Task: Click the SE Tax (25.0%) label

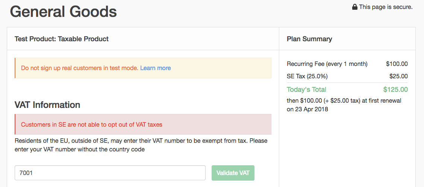Action: 307,76
